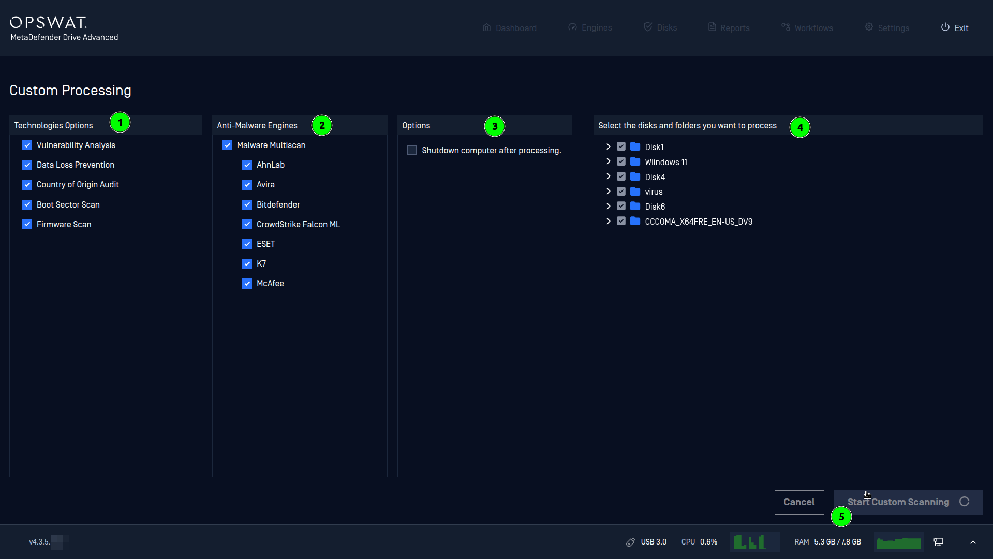Disable Firmware Scan option

[27, 225]
